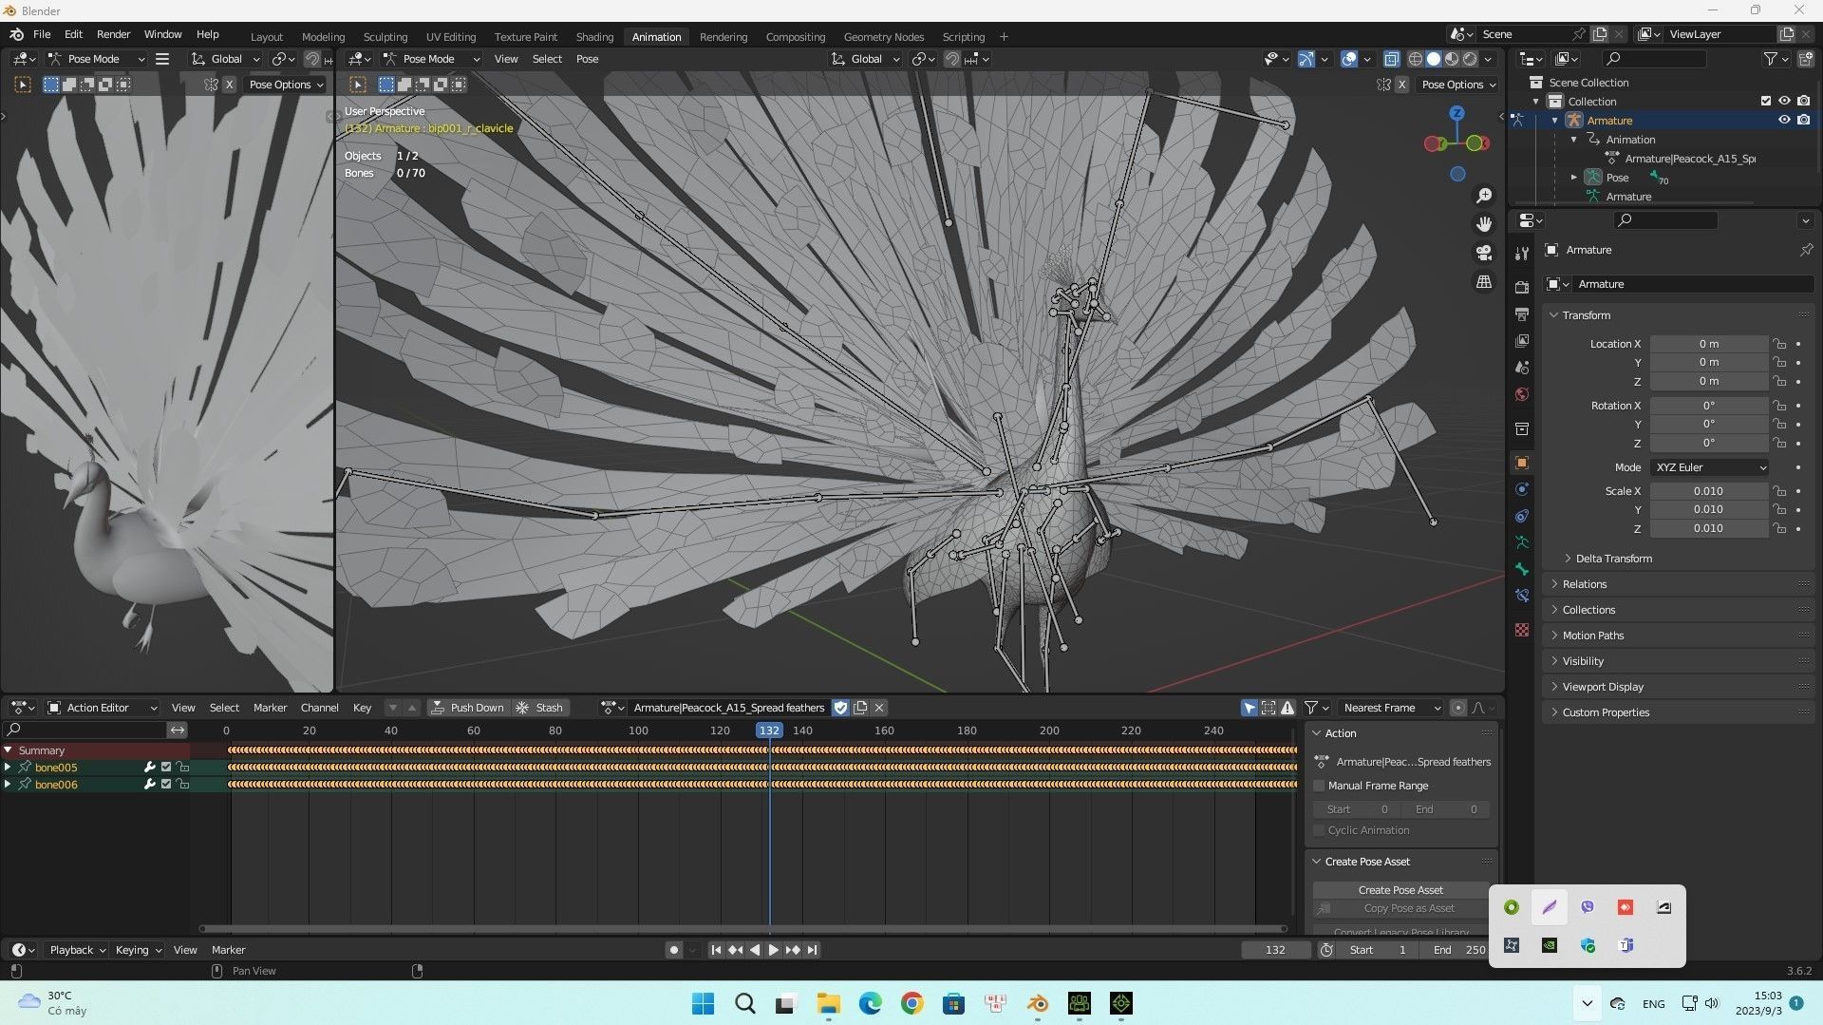Select material preview viewport shading
1823x1025 pixels.
tap(1452, 59)
